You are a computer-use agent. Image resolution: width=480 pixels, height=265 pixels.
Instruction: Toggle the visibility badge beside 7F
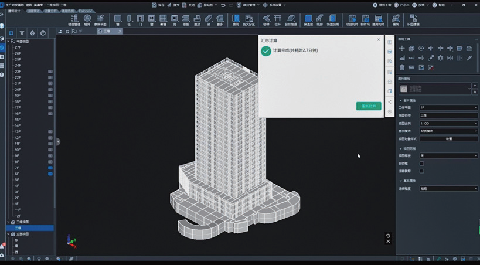[50, 168]
